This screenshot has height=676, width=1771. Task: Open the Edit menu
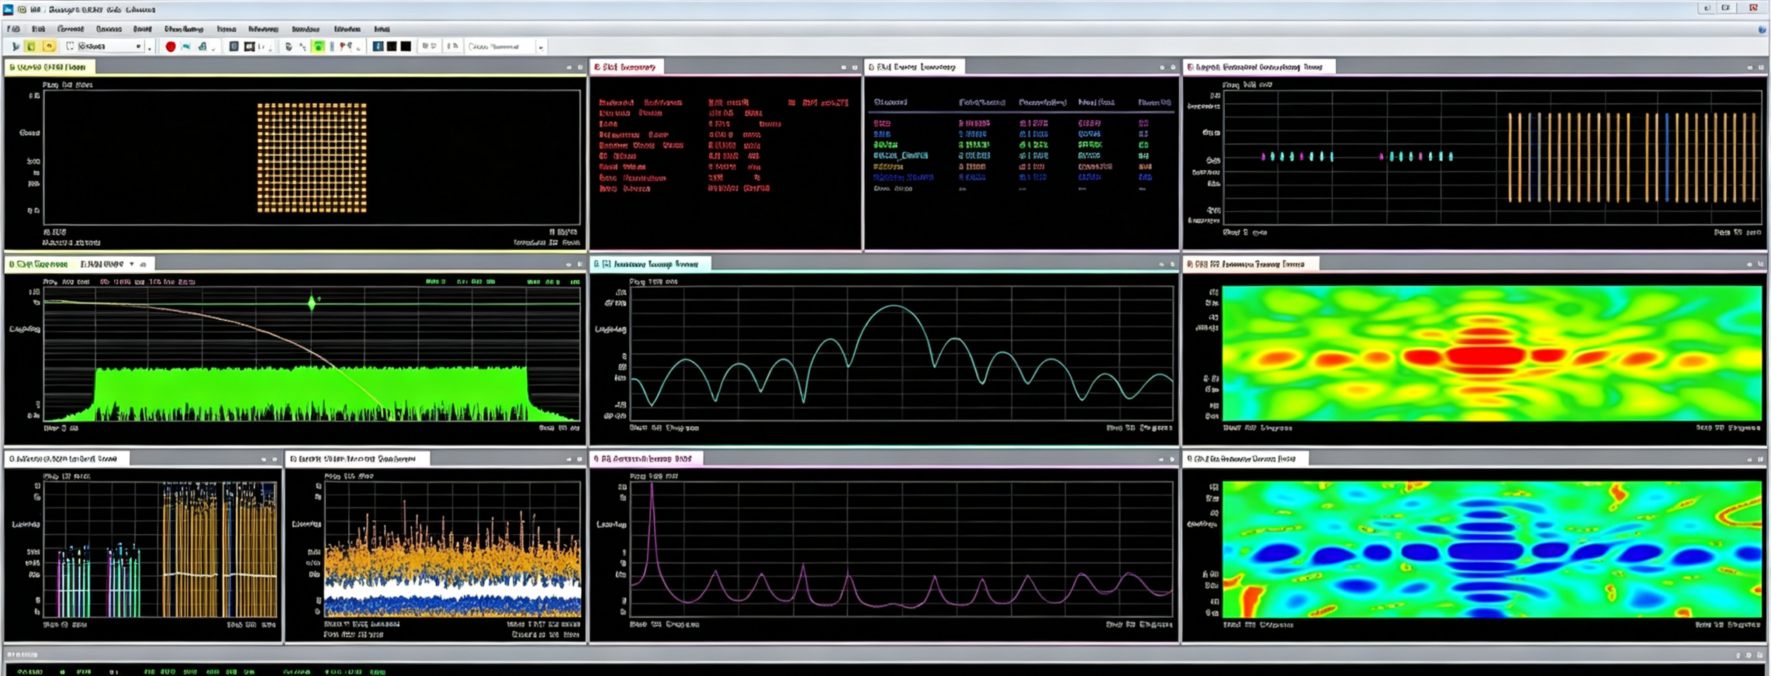click(x=39, y=29)
